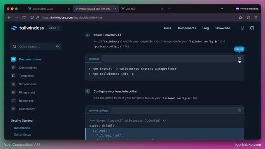This screenshot has width=265, height=149.
Task: Reload the page with the refresh icon
Action: [24, 17]
